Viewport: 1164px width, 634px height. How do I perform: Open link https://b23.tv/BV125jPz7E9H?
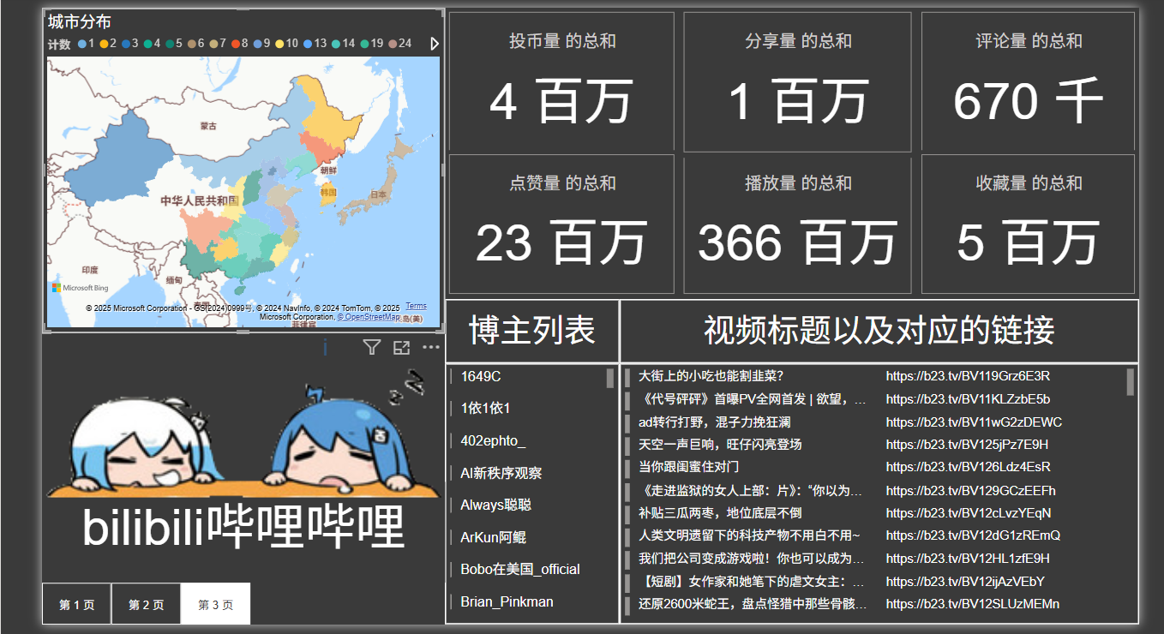pos(967,445)
